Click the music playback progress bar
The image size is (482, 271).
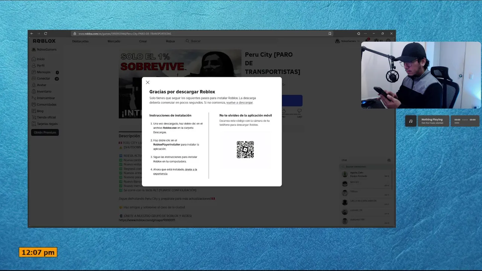457,123
